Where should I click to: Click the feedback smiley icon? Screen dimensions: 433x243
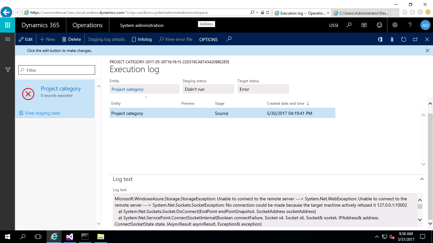pos(379,25)
